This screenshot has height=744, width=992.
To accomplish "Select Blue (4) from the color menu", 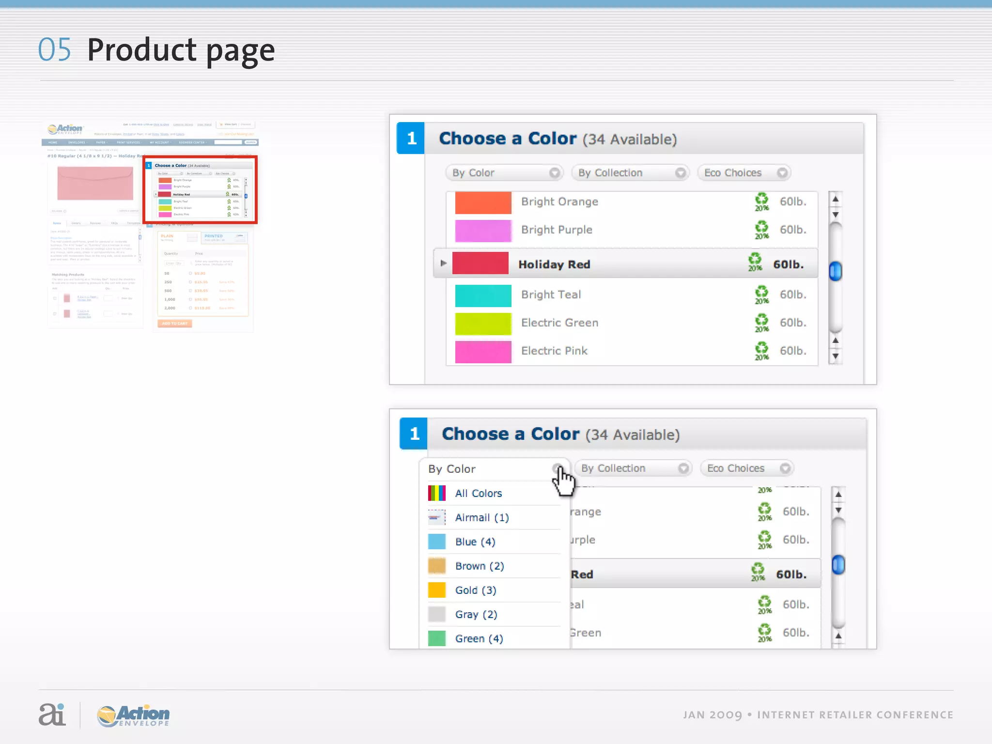I will tap(475, 542).
